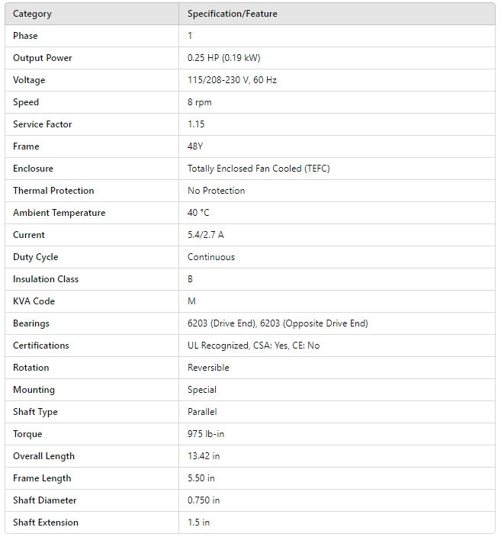Click the Ambient Temperature value 40 °C
The width and height of the screenshot is (501, 537).
click(x=199, y=213)
